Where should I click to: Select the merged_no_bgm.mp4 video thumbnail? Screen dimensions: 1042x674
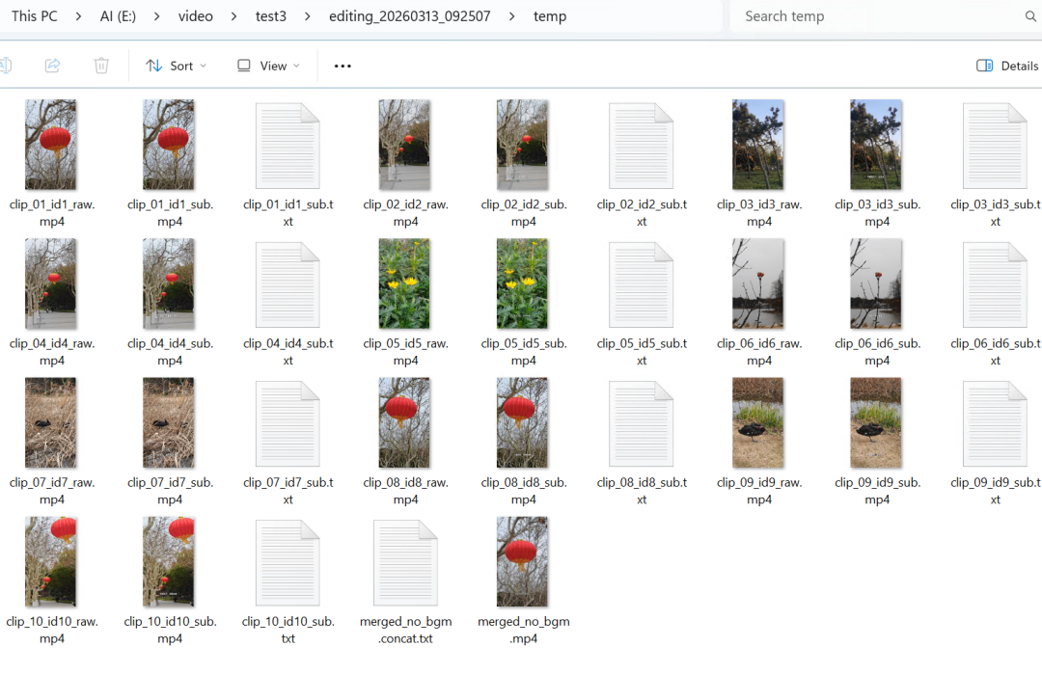tap(523, 562)
